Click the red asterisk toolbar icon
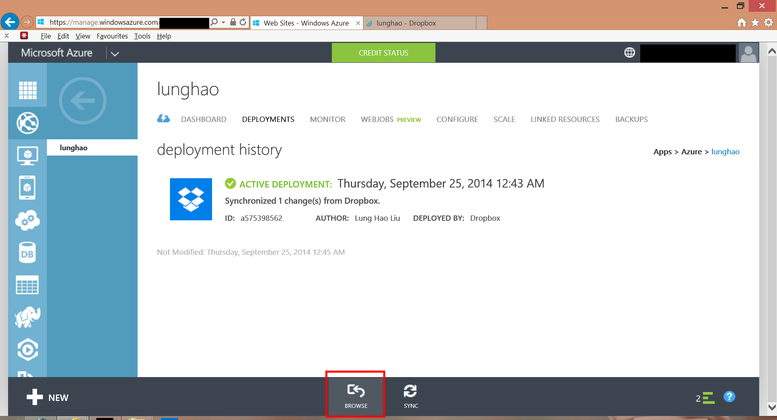Screen dimensions: 777x420 24,36
